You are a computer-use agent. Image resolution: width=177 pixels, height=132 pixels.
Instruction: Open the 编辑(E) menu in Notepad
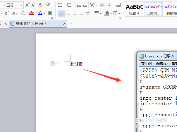point(162,64)
